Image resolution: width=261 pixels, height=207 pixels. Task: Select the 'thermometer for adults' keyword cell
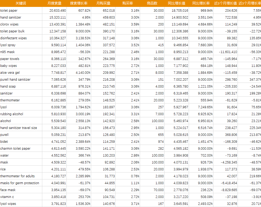(x=18, y=176)
